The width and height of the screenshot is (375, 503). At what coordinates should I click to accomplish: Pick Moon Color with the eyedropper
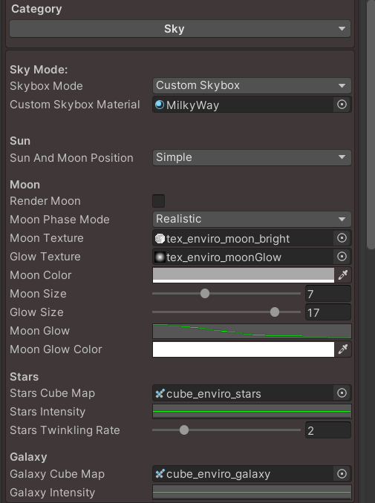click(343, 275)
